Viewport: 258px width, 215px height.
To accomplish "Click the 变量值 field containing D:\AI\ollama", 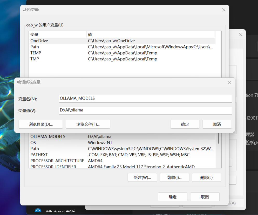I will click(145, 110).
